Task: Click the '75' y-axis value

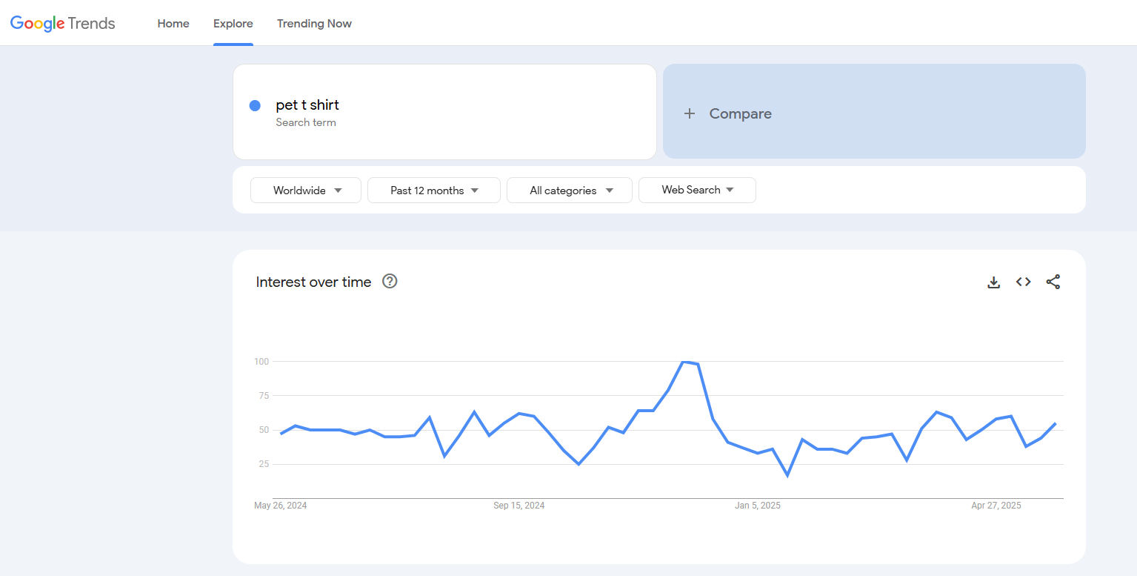Action: point(263,396)
